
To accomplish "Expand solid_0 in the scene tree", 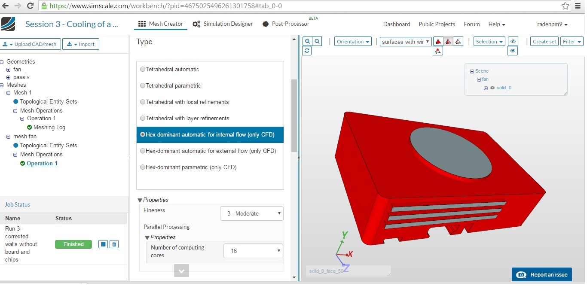I will pyautogui.click(x=486, y=88).
